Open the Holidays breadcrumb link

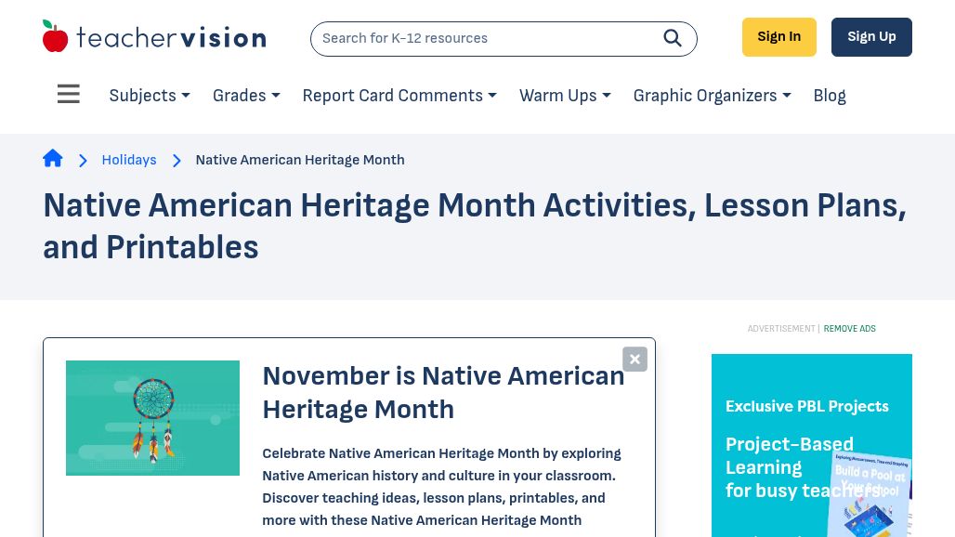point(129,160)
